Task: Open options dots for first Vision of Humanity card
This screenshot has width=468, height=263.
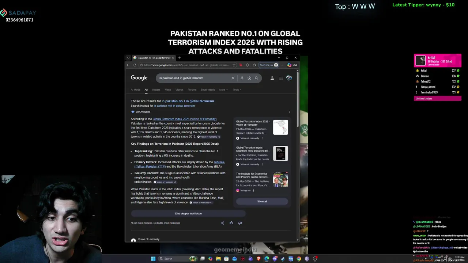Action: coord(262,138)
